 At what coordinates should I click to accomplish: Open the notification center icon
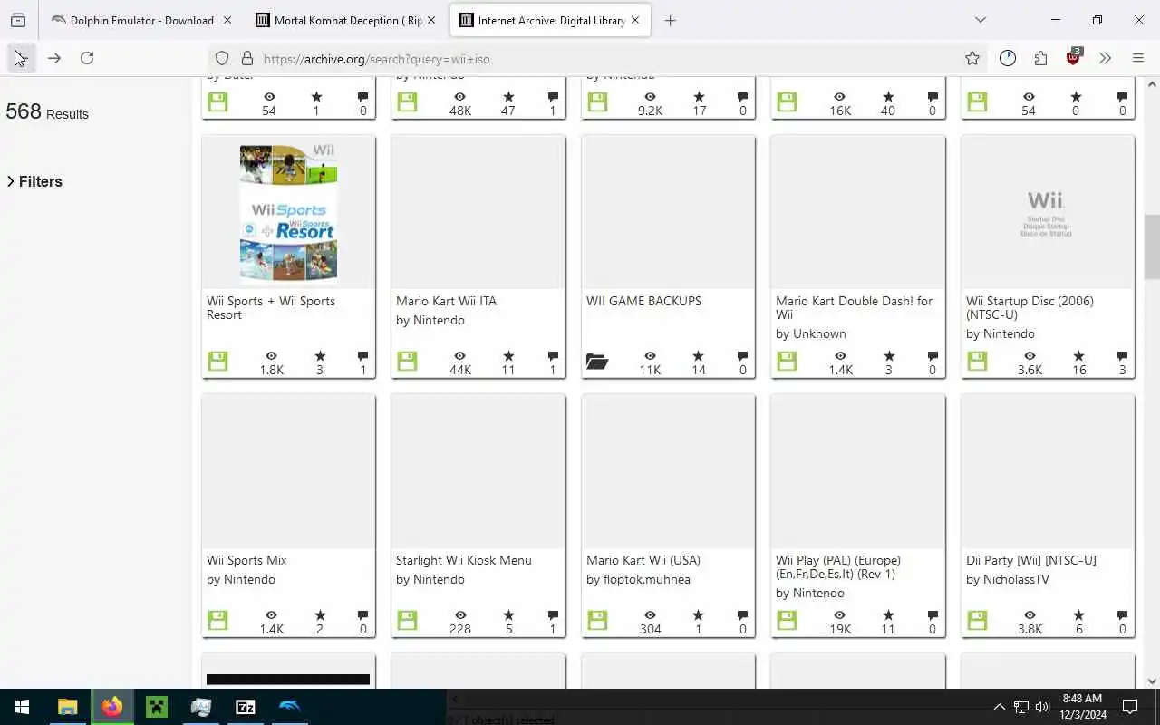coord(1130,707)
